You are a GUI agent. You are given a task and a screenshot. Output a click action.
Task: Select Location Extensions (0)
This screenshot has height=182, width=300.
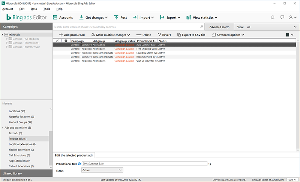22,144
